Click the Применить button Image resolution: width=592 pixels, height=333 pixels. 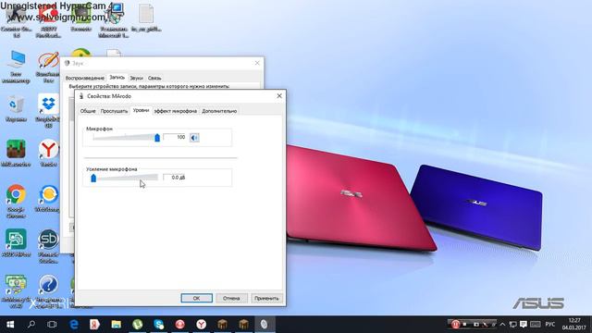click(266, 298)
